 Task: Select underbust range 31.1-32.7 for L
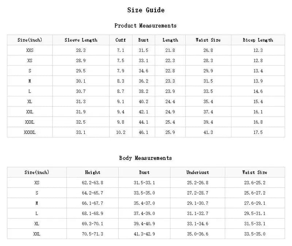coord(197,214)
